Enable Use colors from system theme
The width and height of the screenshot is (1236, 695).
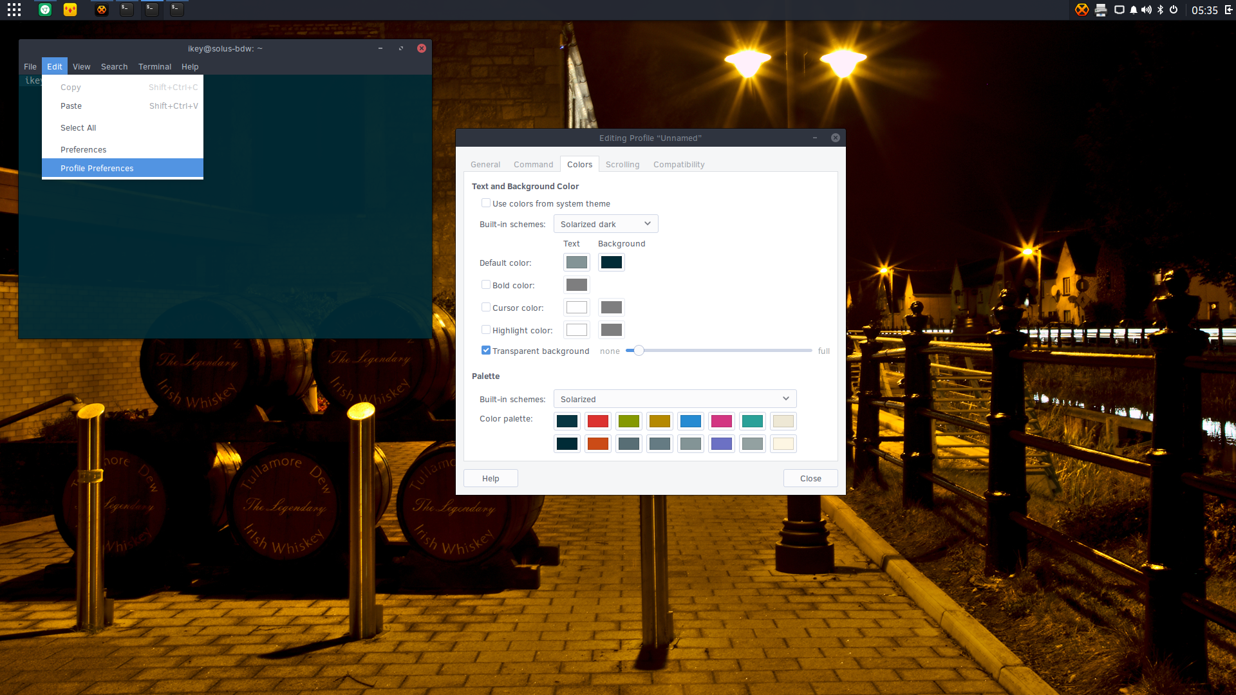click(x=486, y=203)
